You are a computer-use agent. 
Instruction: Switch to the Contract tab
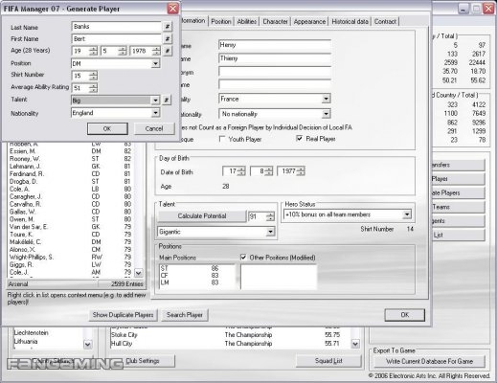tap(385, 21)
